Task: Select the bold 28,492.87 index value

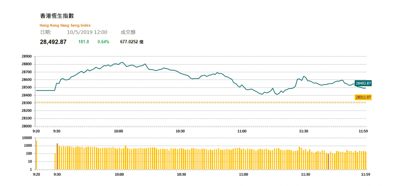Action: coord(53,42)
